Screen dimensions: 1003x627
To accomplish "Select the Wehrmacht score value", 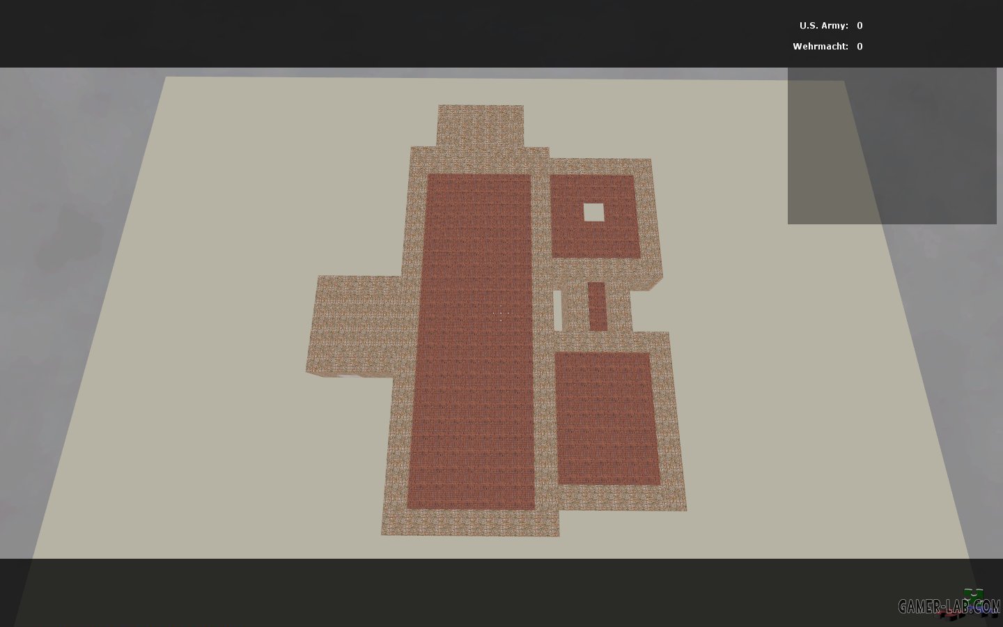I will pos(860,47).
